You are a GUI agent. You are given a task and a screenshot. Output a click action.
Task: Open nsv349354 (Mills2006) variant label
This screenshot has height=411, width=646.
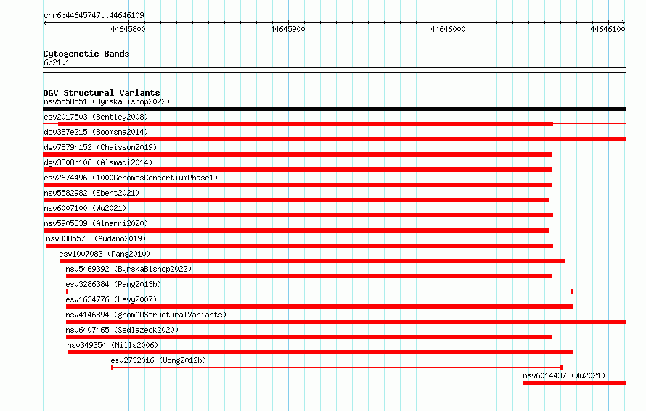[x=113, y=345]
